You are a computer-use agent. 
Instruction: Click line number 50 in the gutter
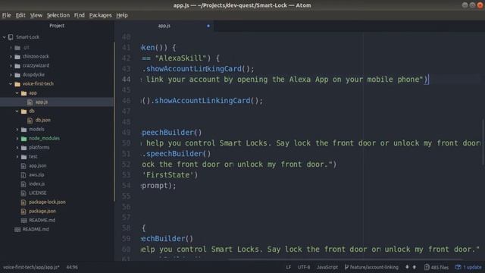pyautogui.click(x=127, y=143)
